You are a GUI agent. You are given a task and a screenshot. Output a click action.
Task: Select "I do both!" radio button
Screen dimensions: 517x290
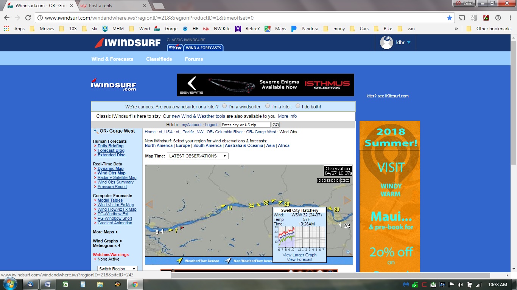[298, 106]
